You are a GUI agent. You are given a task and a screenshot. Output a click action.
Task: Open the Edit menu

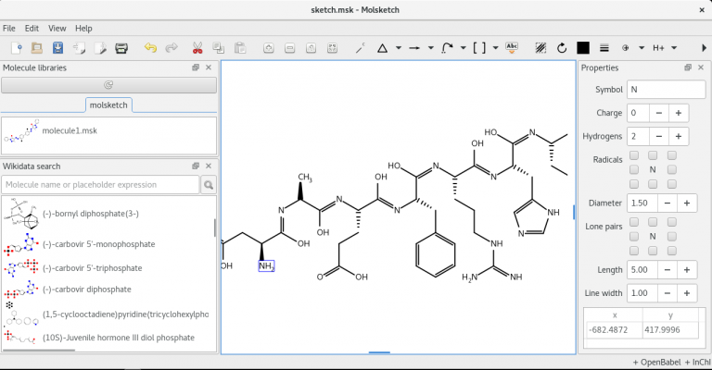pyautogui.click(x=32, y=29)
